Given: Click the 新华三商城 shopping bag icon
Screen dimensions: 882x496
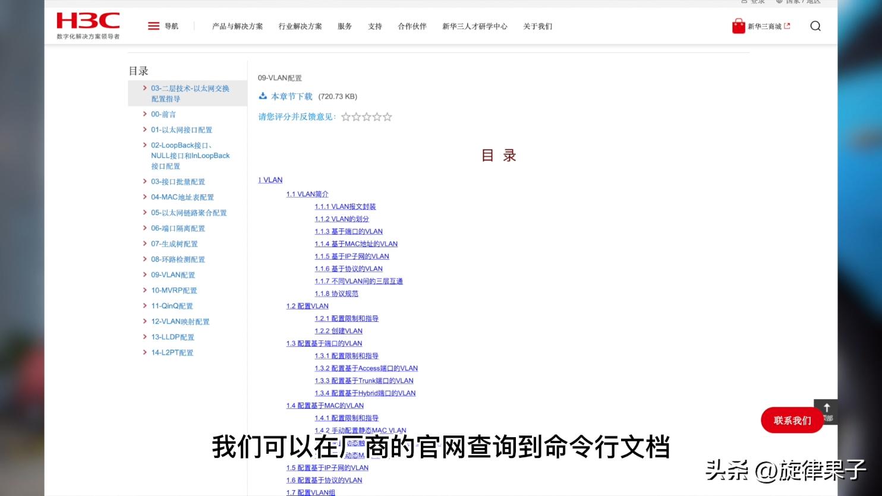Looking at the screenshot, I should point(738,26).
